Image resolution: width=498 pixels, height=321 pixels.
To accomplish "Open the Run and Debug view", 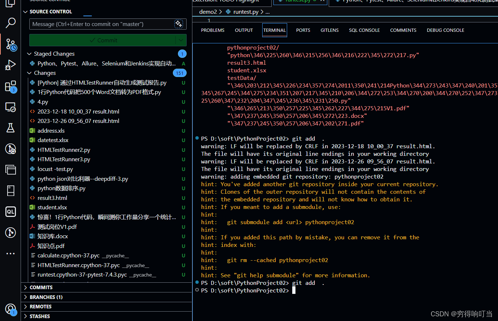I will (10, 65).
